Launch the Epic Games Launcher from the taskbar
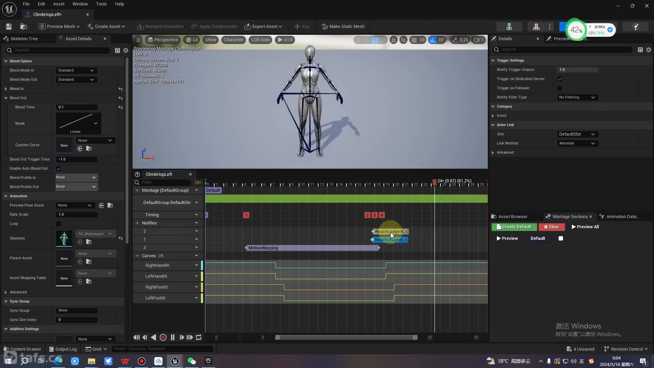 point(208,361)
